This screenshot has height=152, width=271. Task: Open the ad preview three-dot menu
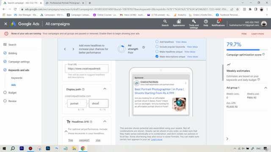(185, 83)
